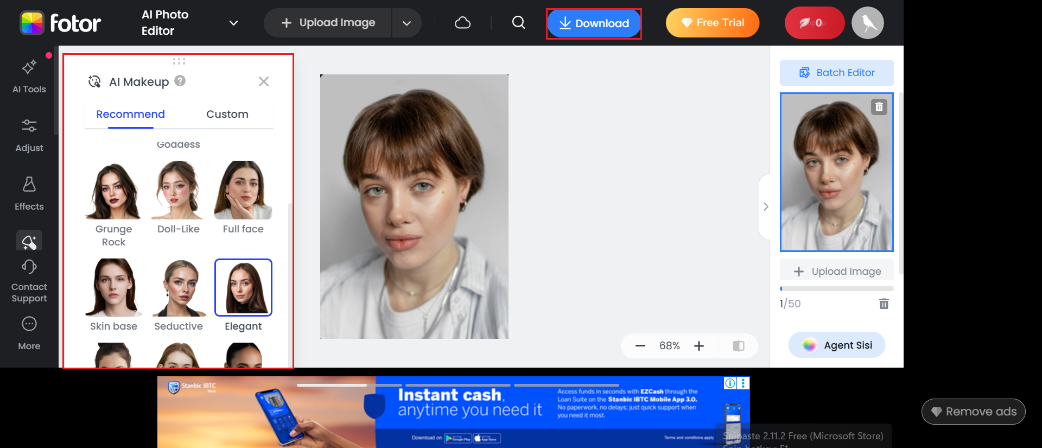Click the Google Play badge in ad

point(458,438)
